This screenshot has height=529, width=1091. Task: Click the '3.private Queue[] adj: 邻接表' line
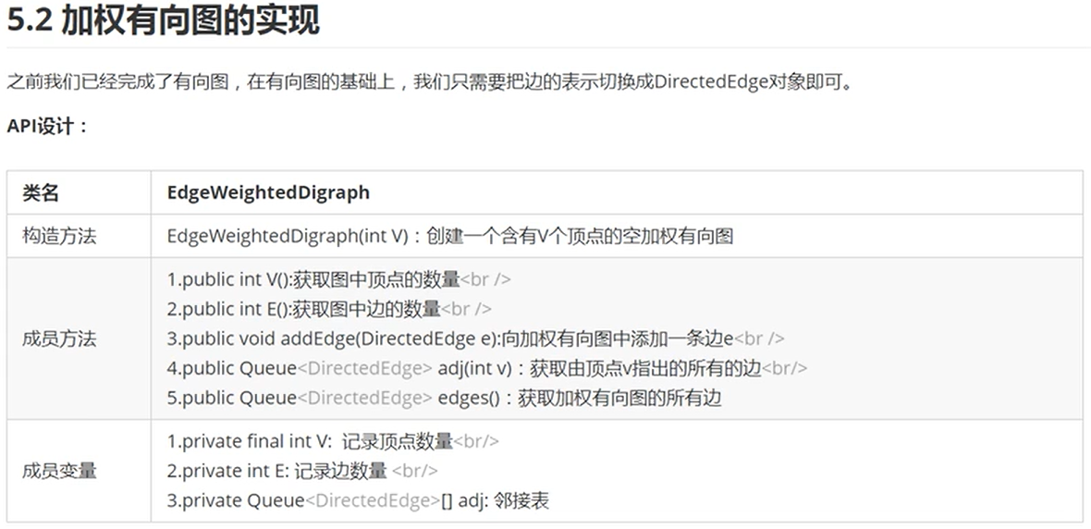tap(359, 500)
